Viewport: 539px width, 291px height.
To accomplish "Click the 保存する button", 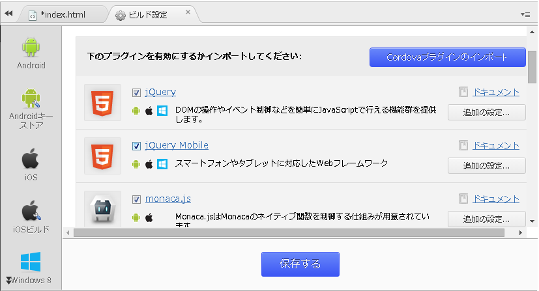I will (x=300, y=264).
